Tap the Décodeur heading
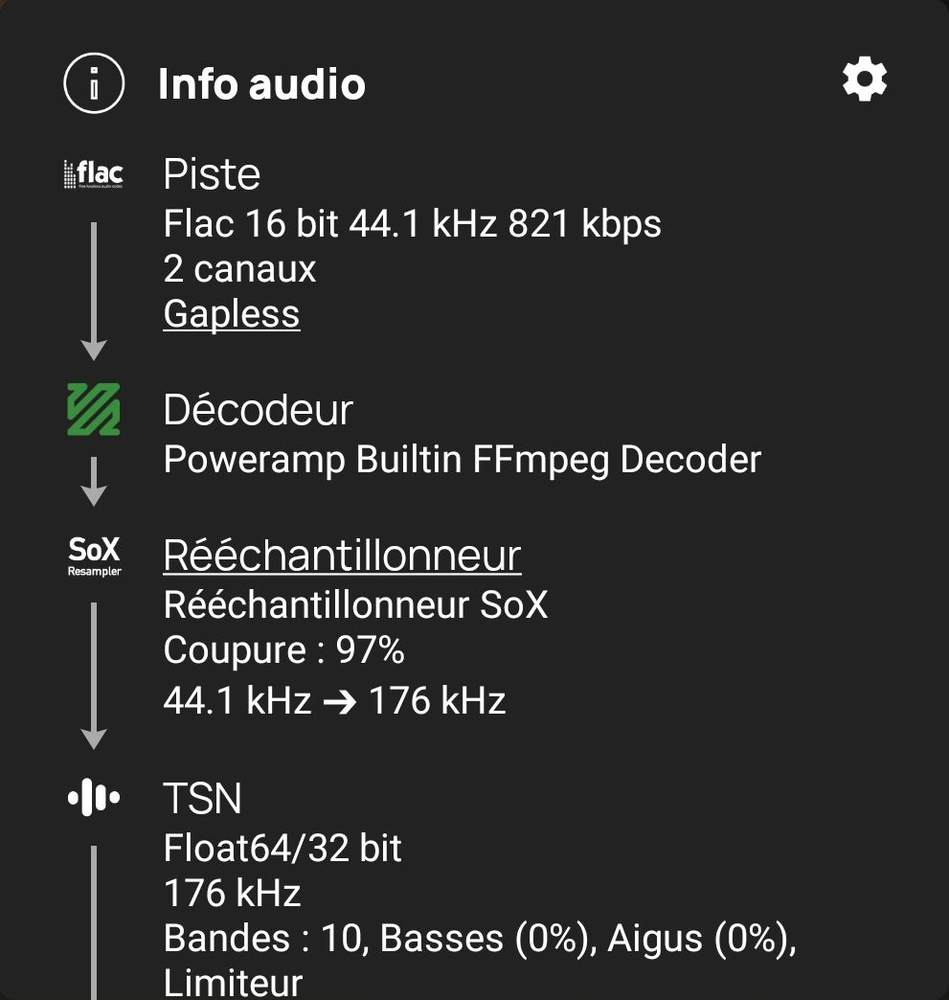949x1000 pixels. (x=259, y=409)
